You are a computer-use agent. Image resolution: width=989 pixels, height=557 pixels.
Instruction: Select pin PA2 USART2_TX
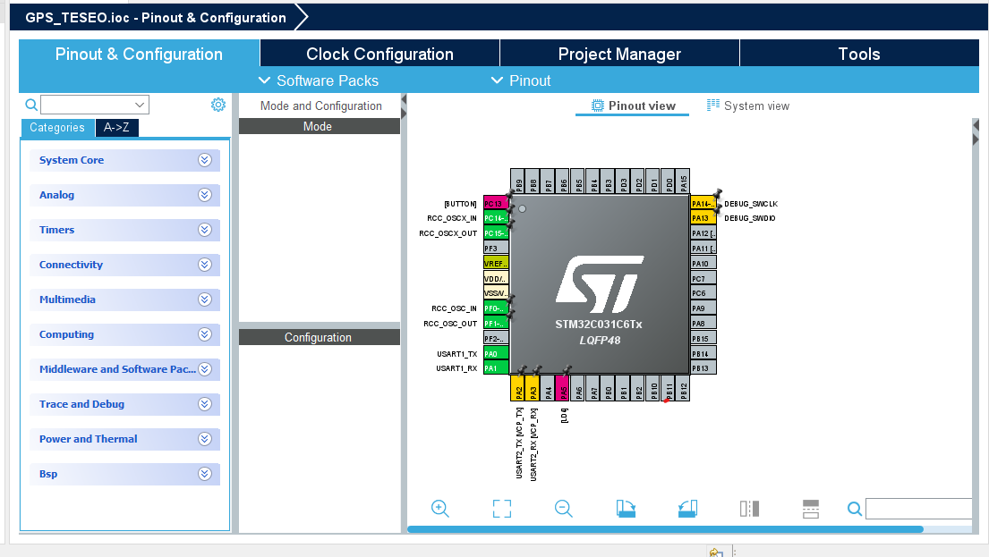[518, 387]
